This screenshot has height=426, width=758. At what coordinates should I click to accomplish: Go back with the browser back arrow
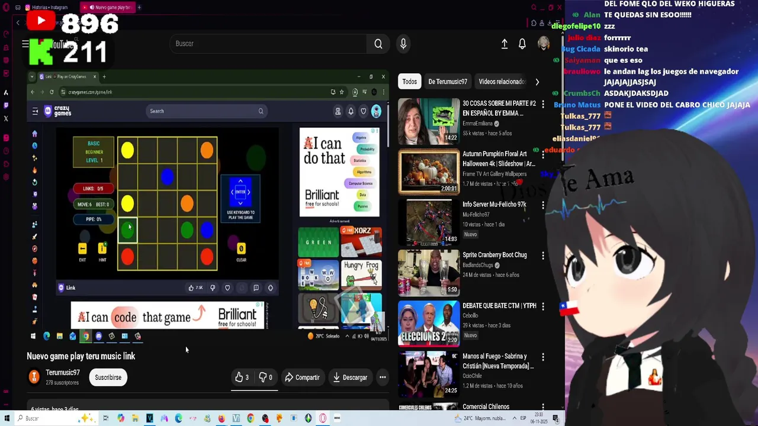click(x=18, y=23)
